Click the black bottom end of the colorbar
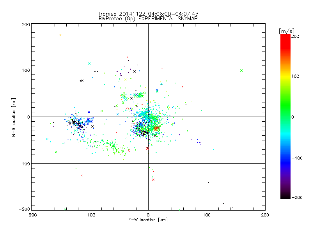 click(285, 197)
